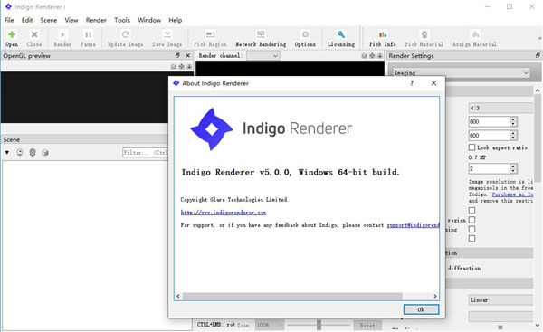The image size is (543, 332).
Task: Increase the 800 width spinner value
Action: click(x=513, y=119)
